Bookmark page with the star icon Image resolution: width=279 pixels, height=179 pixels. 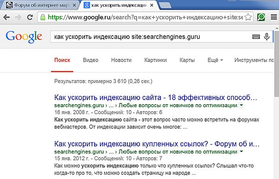point(248,17)
